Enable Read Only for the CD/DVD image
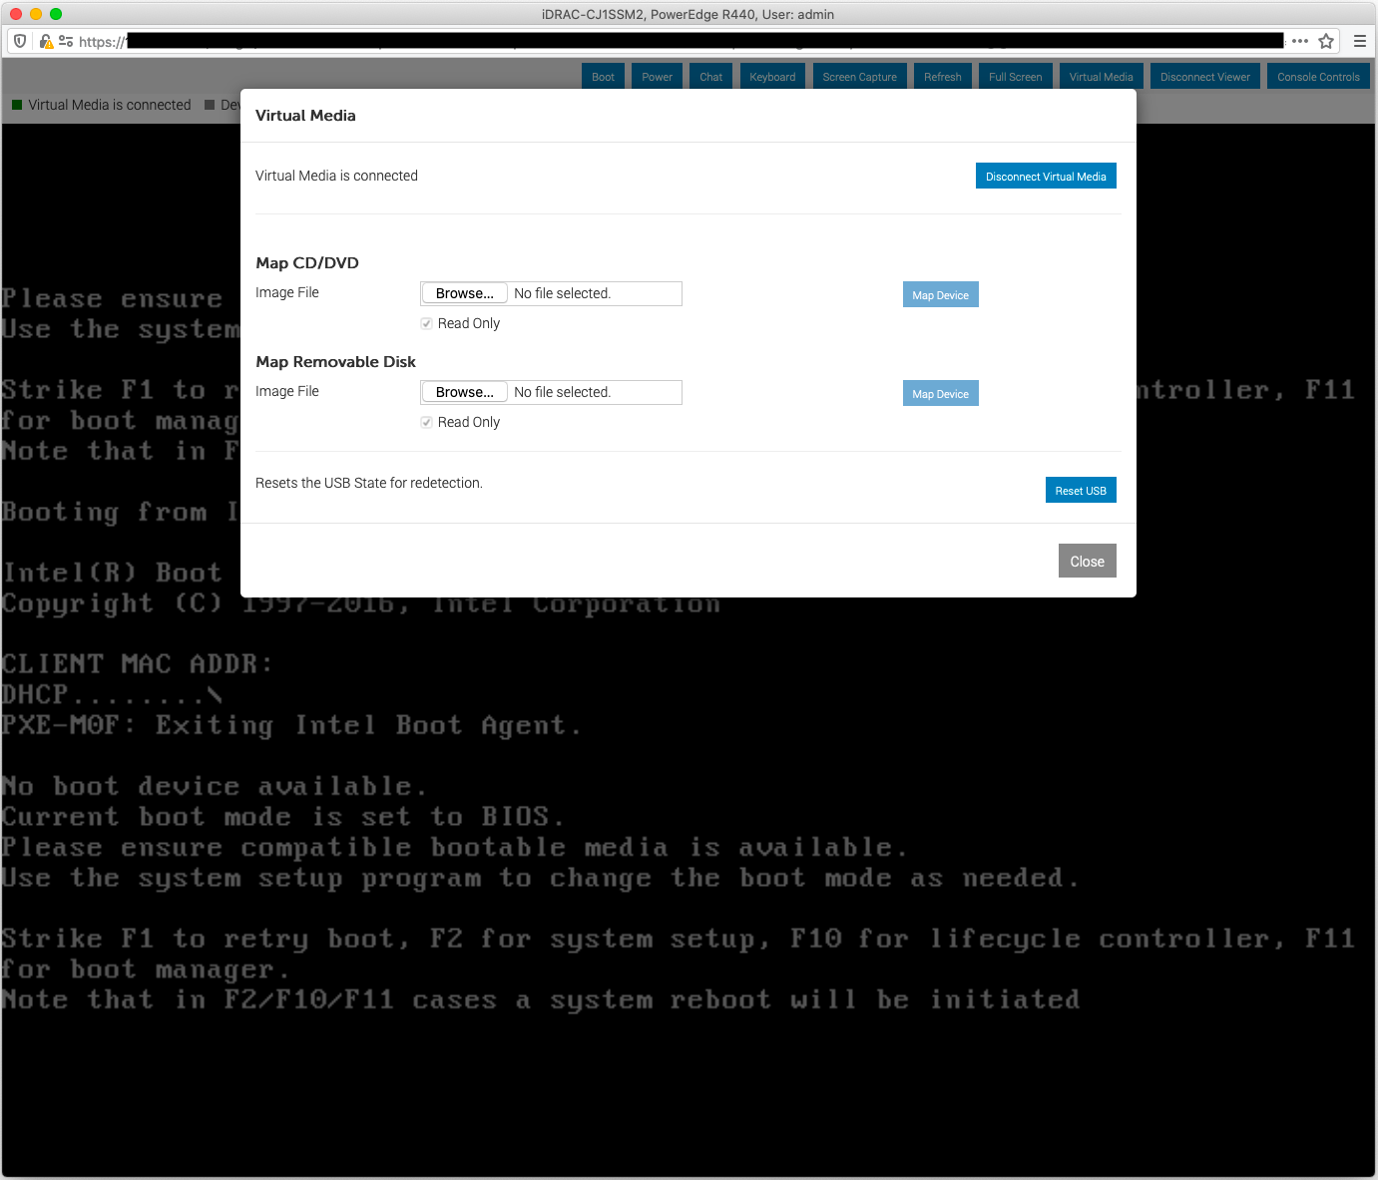Screen dimensions: 1378x1180 [426, 323]
